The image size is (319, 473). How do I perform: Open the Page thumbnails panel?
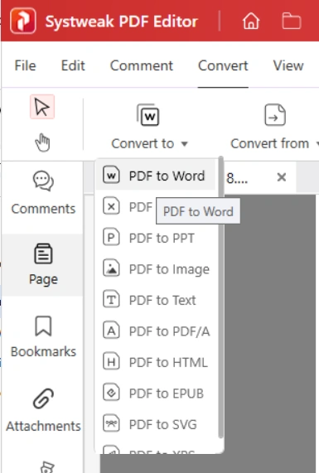tap(43, 264)
